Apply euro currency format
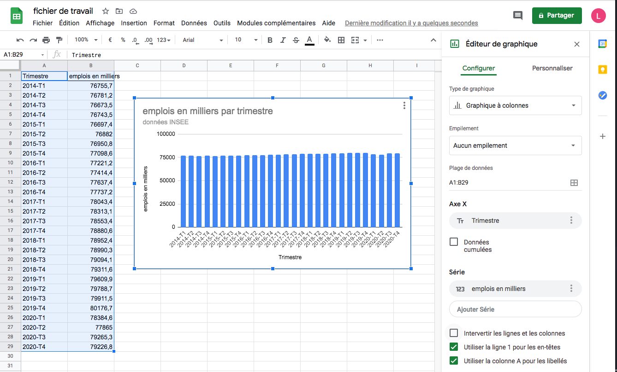The width and height of the screenshot is (617, 372). coord(110,40)
